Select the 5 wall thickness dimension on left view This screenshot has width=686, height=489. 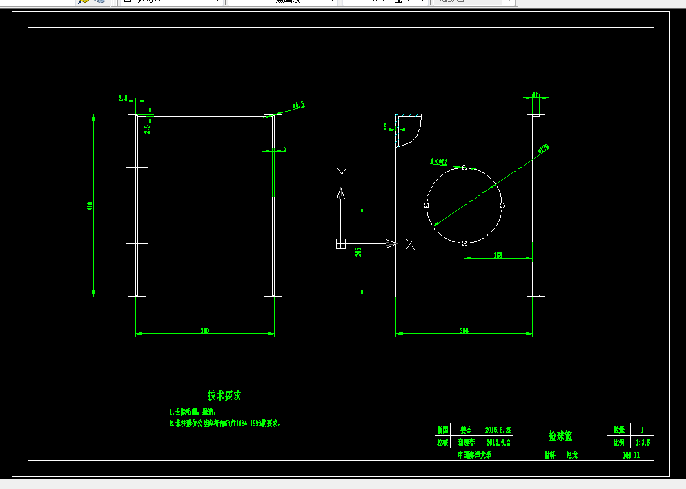285,148
